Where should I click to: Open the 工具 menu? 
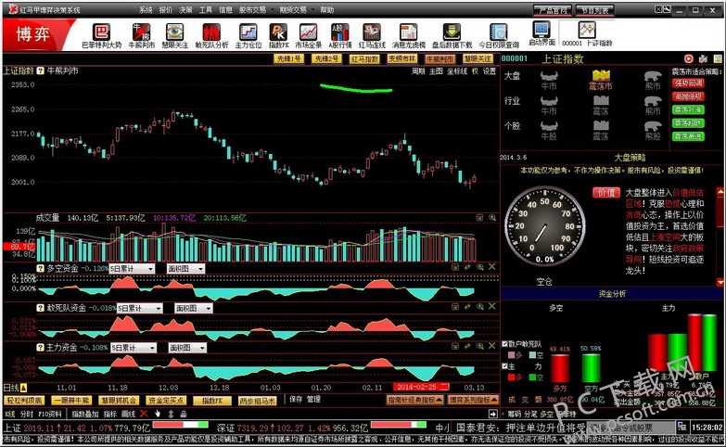(x=206, y=9)
